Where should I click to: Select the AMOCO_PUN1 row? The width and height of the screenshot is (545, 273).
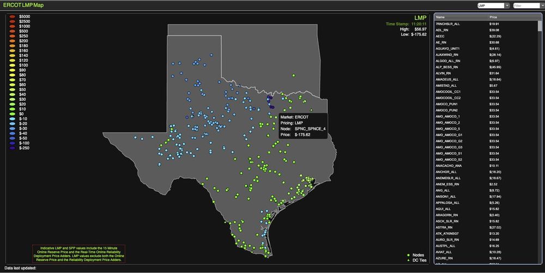(486, 104)
